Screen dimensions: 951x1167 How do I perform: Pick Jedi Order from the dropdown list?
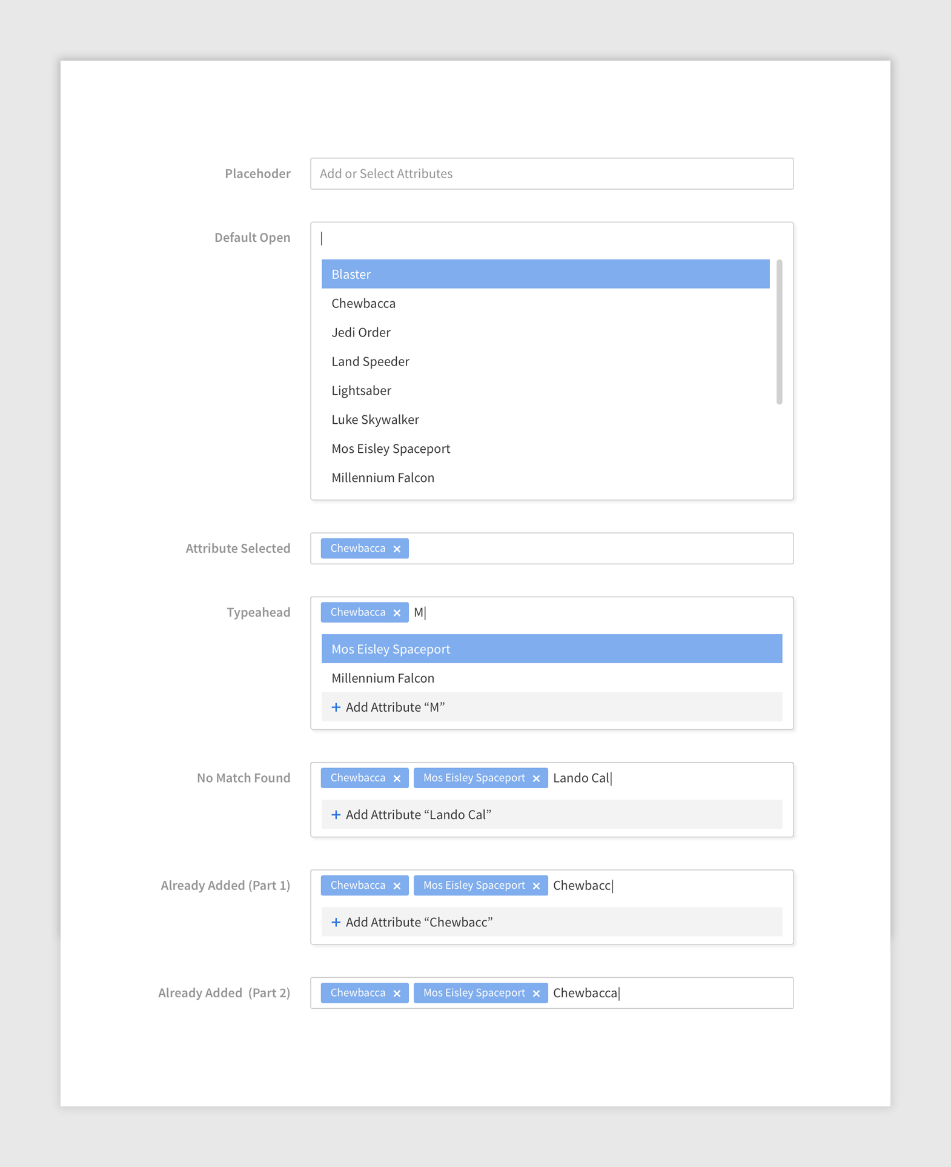tap(545, 332)
